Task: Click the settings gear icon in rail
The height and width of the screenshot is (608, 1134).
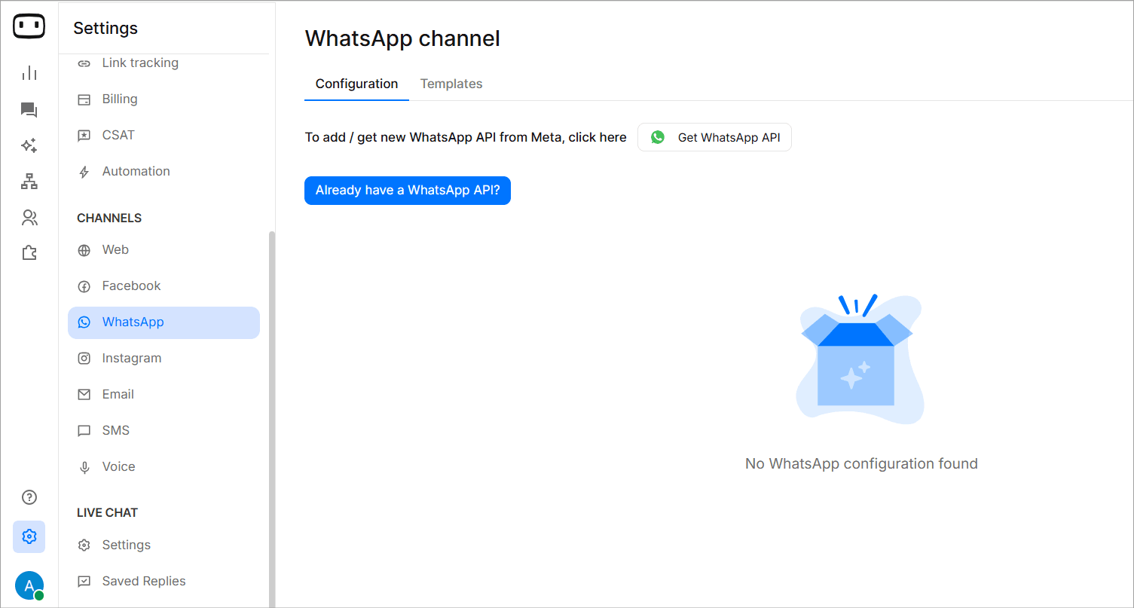Action: tap(29, 536)
